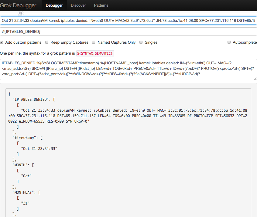This screenshot has height=217, width=257.
Task: Click the log line input field
Action: 128,21
